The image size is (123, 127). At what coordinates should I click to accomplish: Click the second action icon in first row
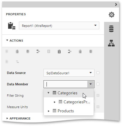click(17, 52)
